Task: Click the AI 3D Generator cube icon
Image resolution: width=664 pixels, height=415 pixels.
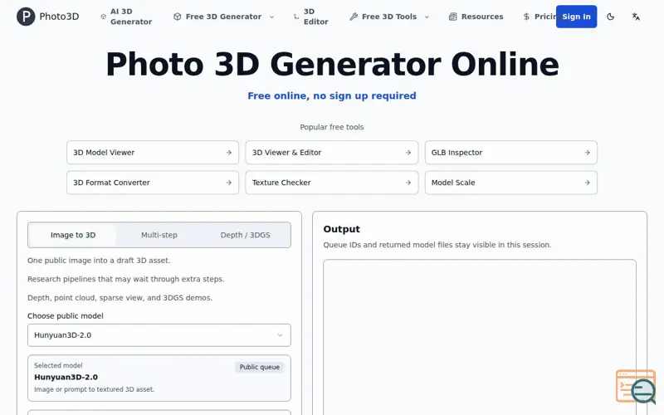Action: [x=103, y=17]
